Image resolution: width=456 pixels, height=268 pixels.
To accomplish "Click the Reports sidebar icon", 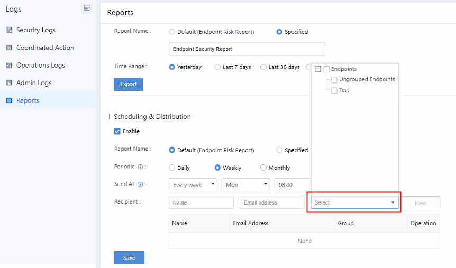I will tap(9, 100).
